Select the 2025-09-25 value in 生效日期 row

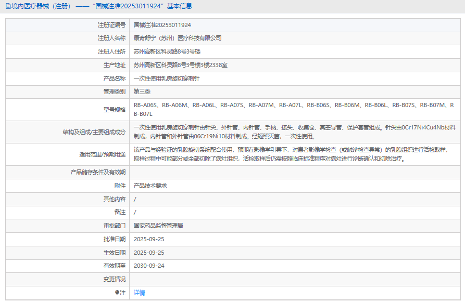(x=149, y=253)
